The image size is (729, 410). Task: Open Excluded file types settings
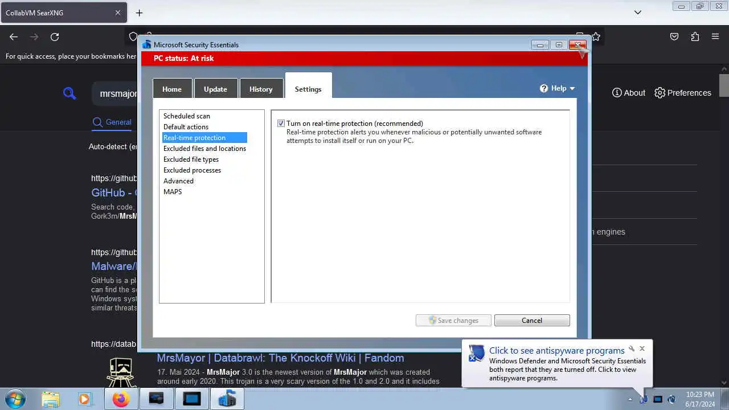tap(191, 159)
